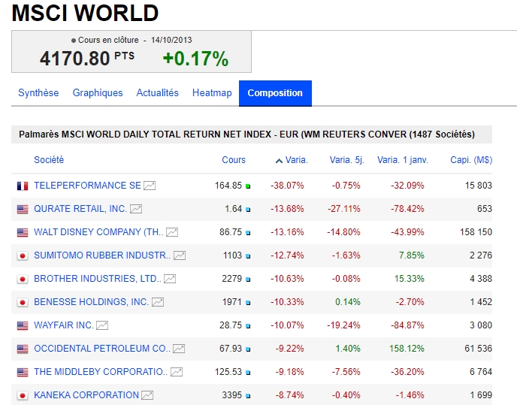Open the Heatmap tab

(x=212, y=93)
